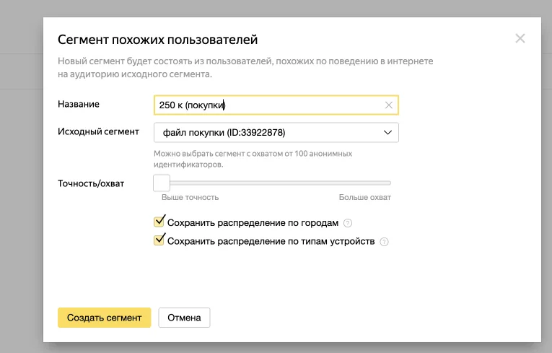Click the hint about 100 анонимных идентификаторов

click(253, 159)
